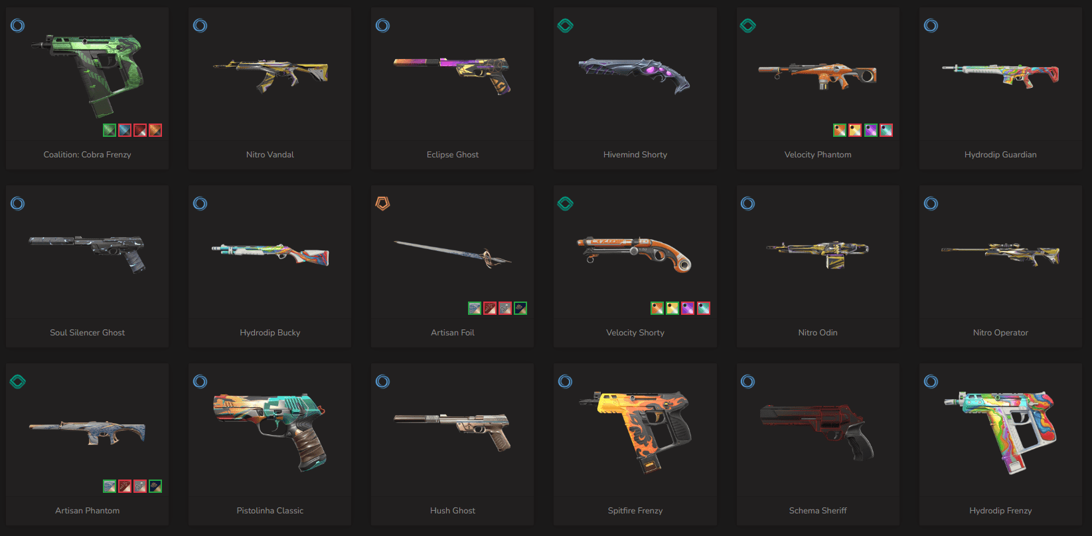
Task: Click the Nitro Operator name label
Action: [1000, 333]
